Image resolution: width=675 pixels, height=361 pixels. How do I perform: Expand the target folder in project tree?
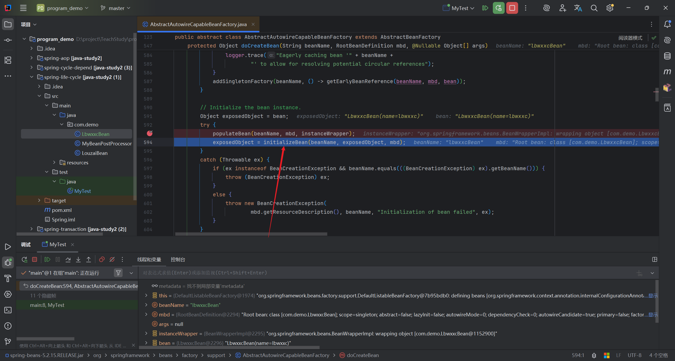pyautogui.click(x=39, y=201)
